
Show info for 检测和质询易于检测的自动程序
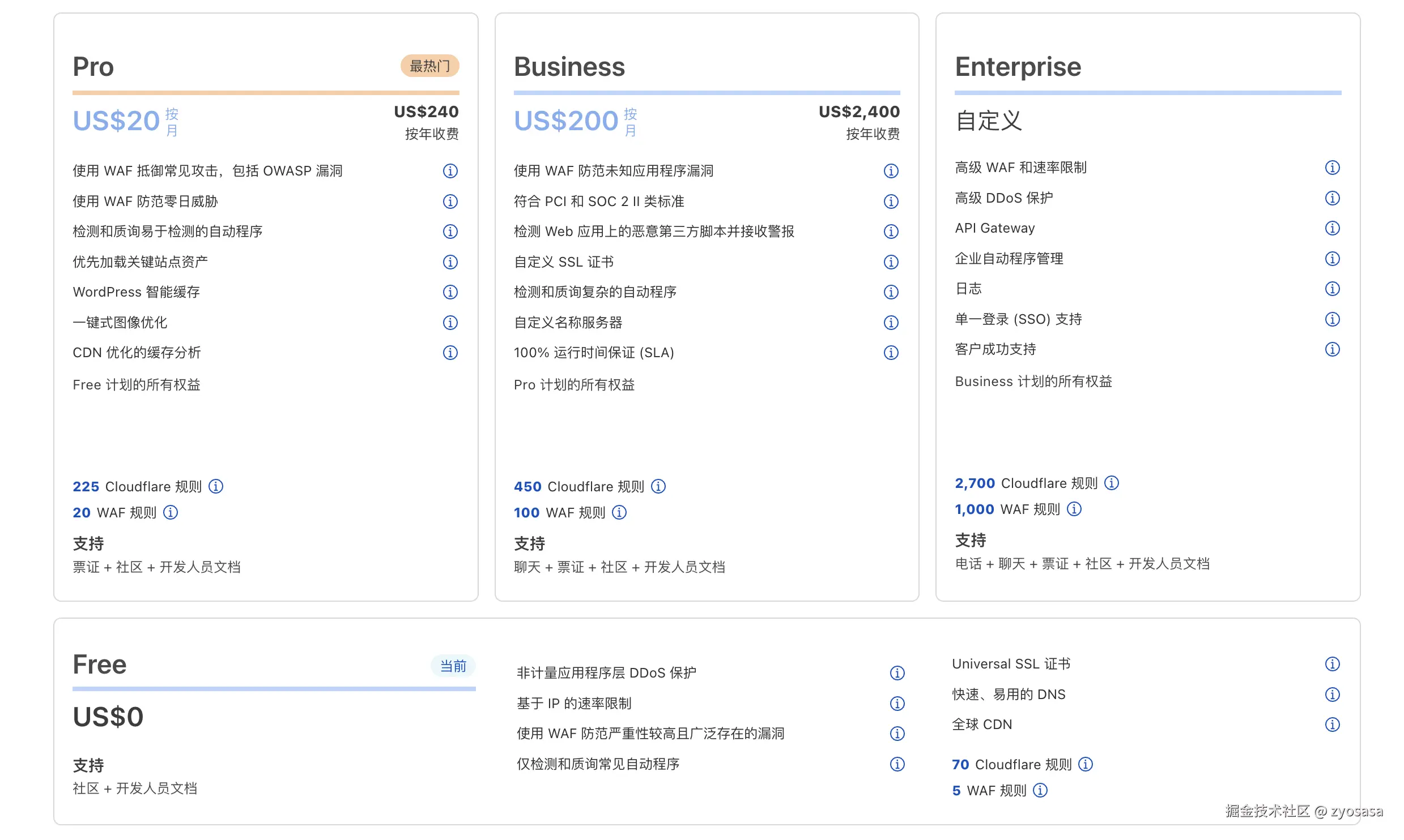coord(450,232)
